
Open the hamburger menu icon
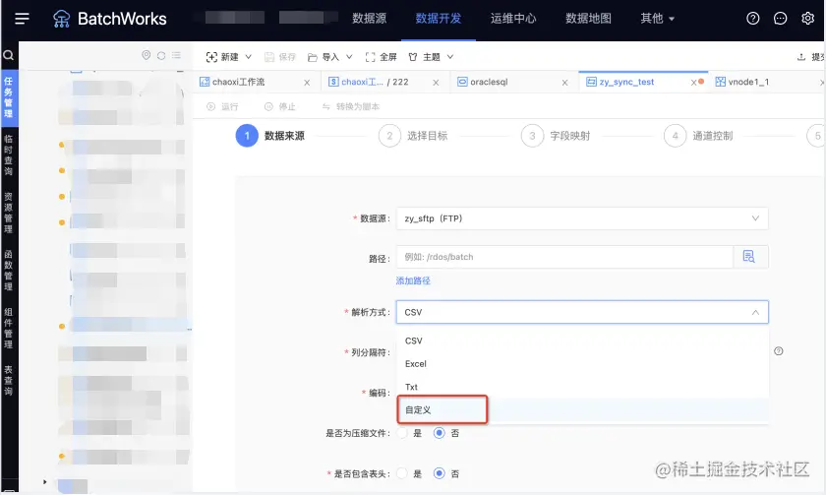tap(22, 19)
